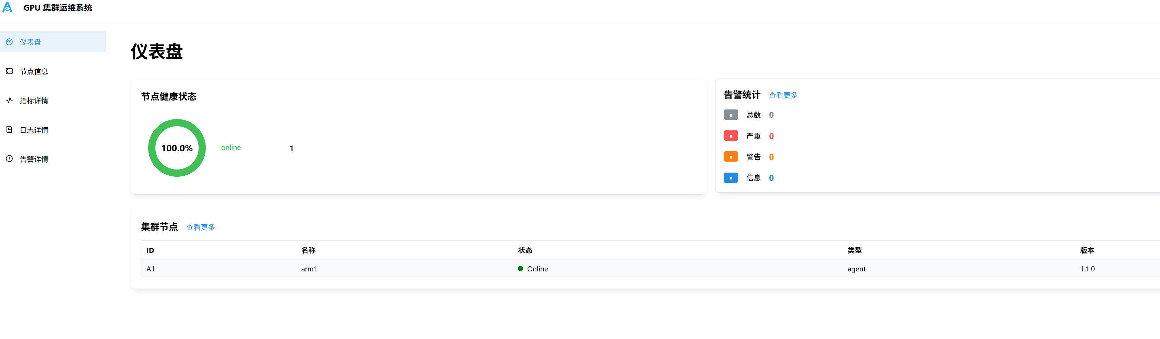Click the metrics pulse icon in sidebar
The height and width of the screenshot is (339, 1160).
click(x=9, y=101)
